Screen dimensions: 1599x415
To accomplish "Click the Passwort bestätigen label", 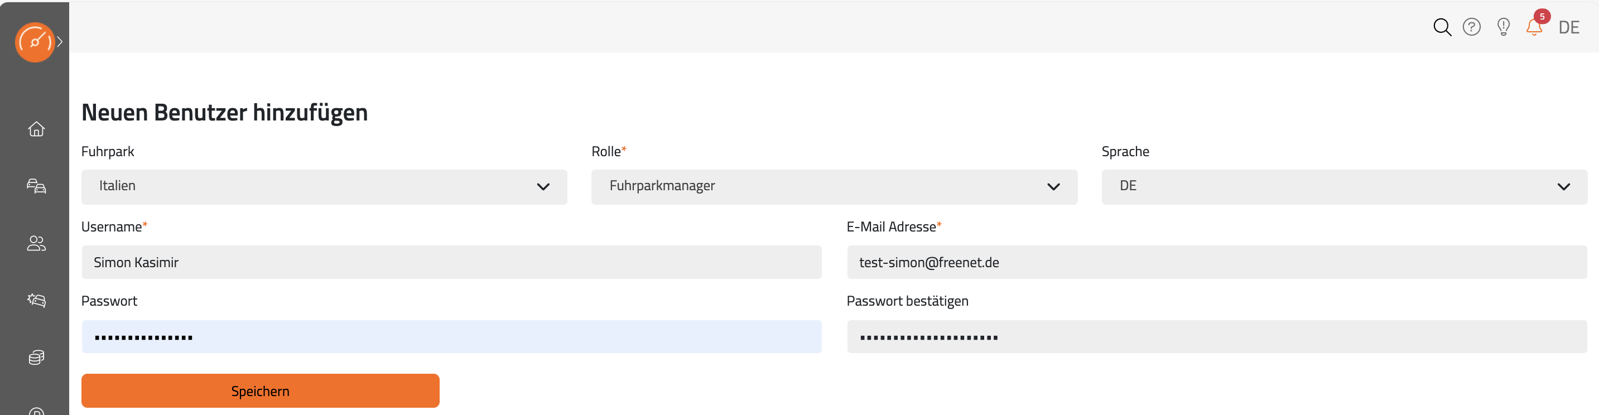I will coord(908,301).
